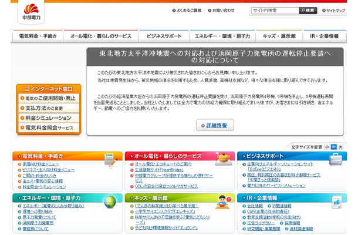Viewport: 358px width, 235px height.
Task: Click the briefcase icon in ビジネスサポート panel
Action: pyautogui.click(x=336, y=159)
